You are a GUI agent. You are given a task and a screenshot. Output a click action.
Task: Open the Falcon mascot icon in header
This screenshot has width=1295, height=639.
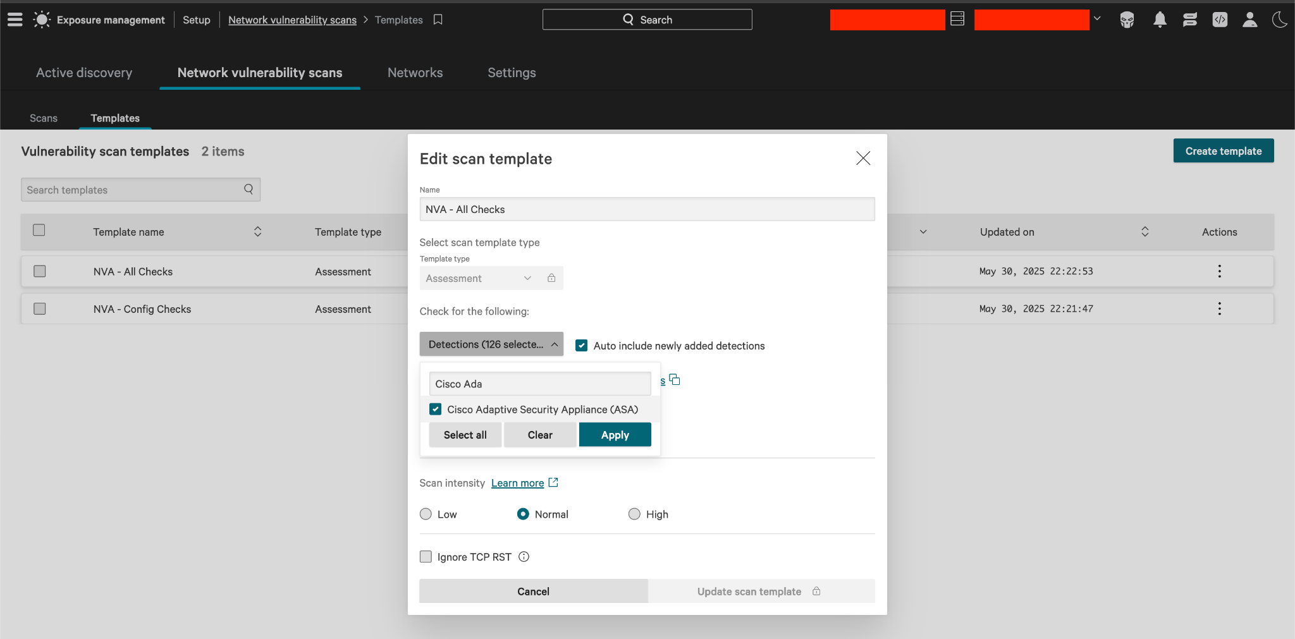tap(1127, 20)
